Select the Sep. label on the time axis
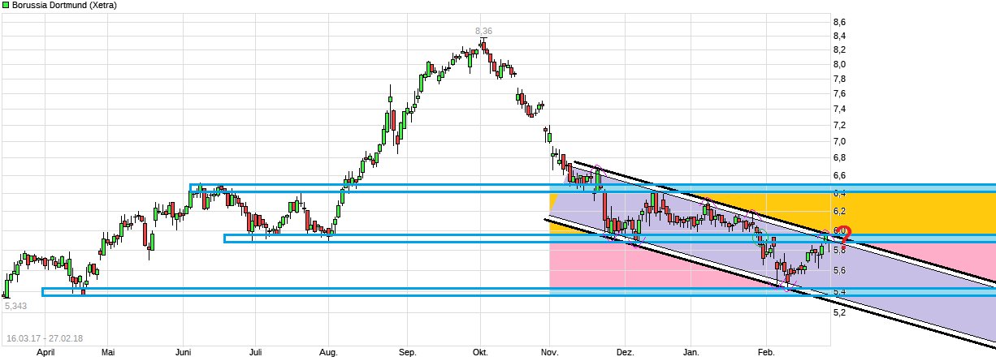996x361 pixels. pos(408,353)
